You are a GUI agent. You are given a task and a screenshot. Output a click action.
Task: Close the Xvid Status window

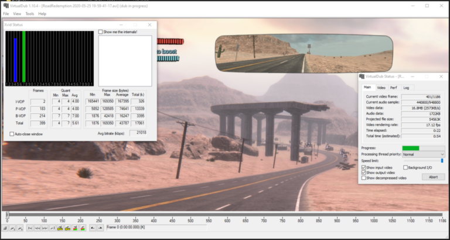pyautogui.click(x=149, y=25)
